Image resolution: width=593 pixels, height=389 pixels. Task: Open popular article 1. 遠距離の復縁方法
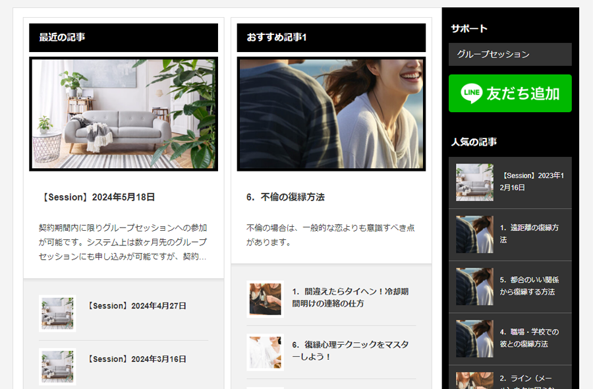click(529, 233)
